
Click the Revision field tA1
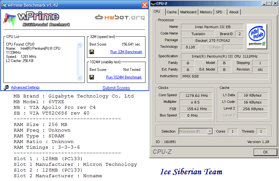[x=260, y=70]
